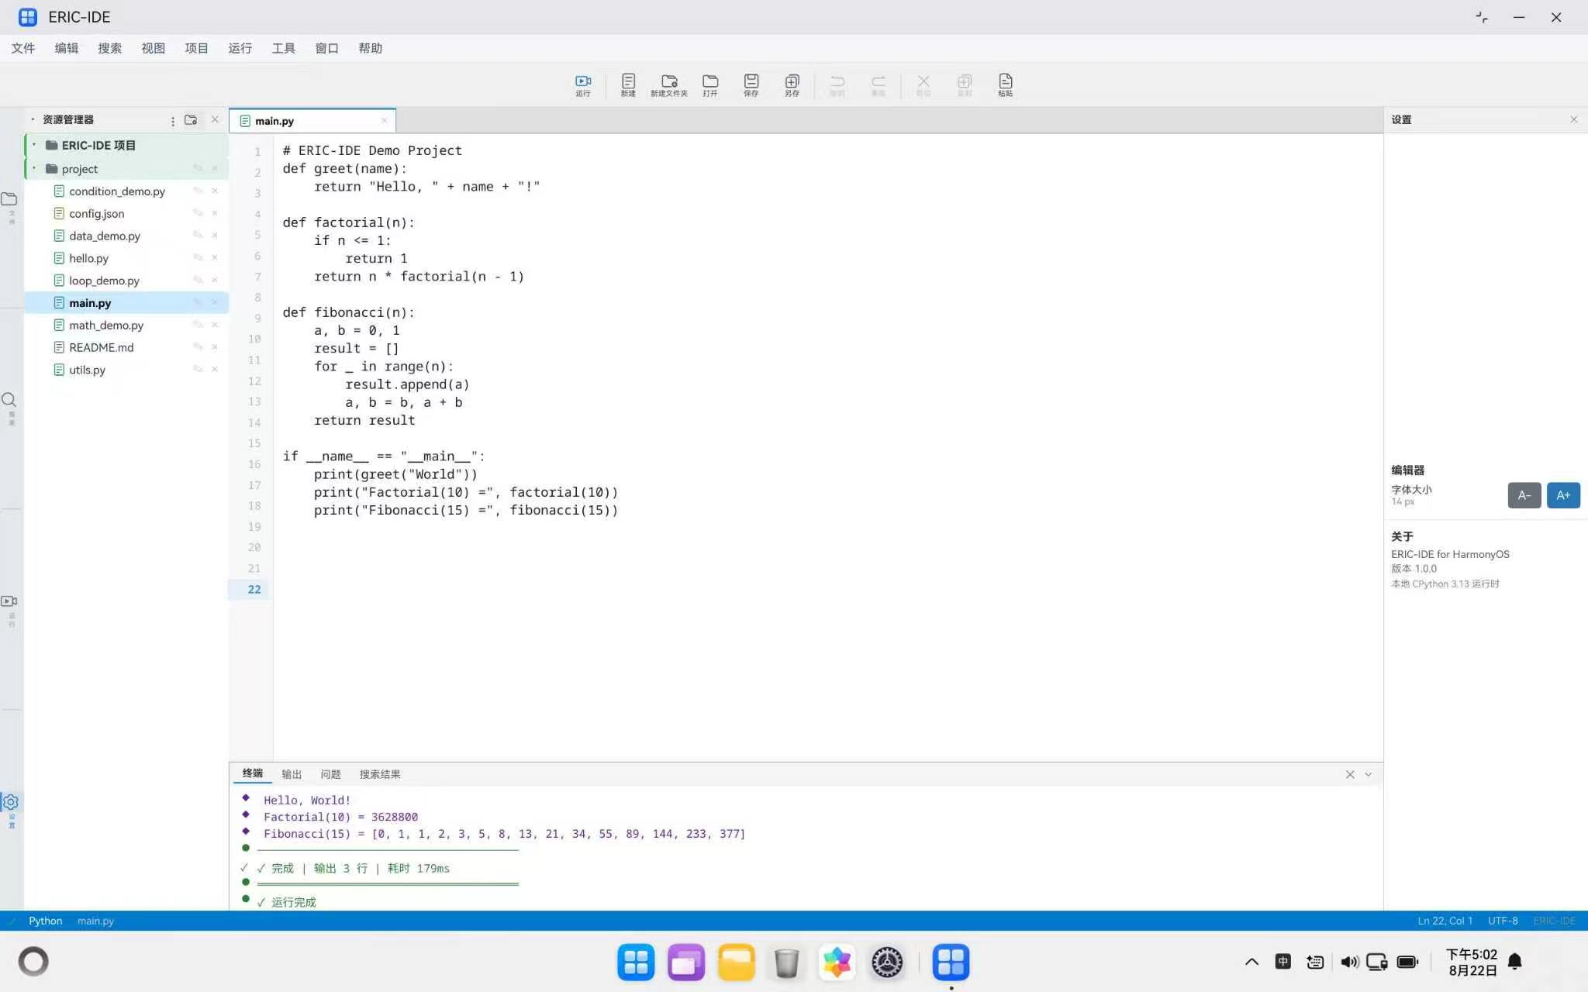Open the three-dot menu in 资源管理器 header
1588x992 pixels.
(x=172, y=121)
